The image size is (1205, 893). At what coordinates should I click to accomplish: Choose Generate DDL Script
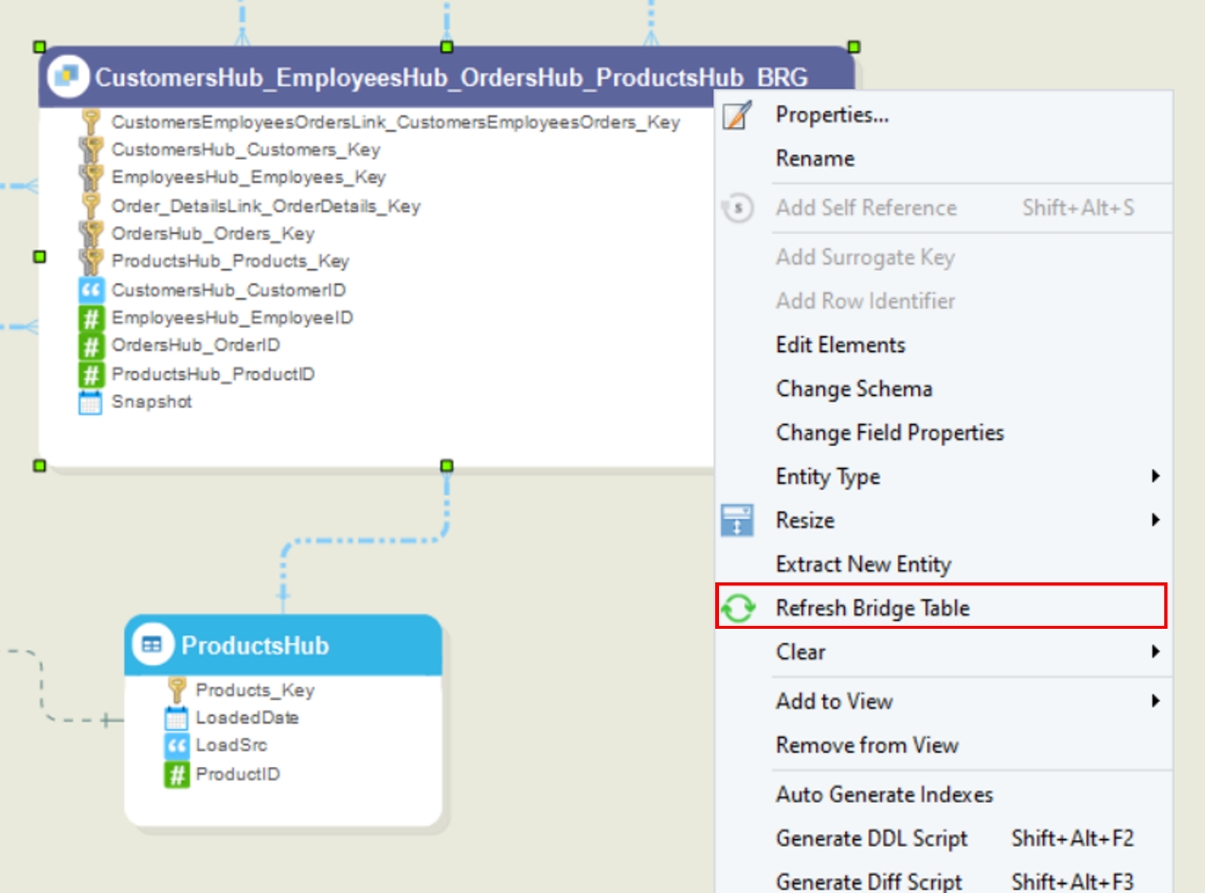(x=872, y=839)
